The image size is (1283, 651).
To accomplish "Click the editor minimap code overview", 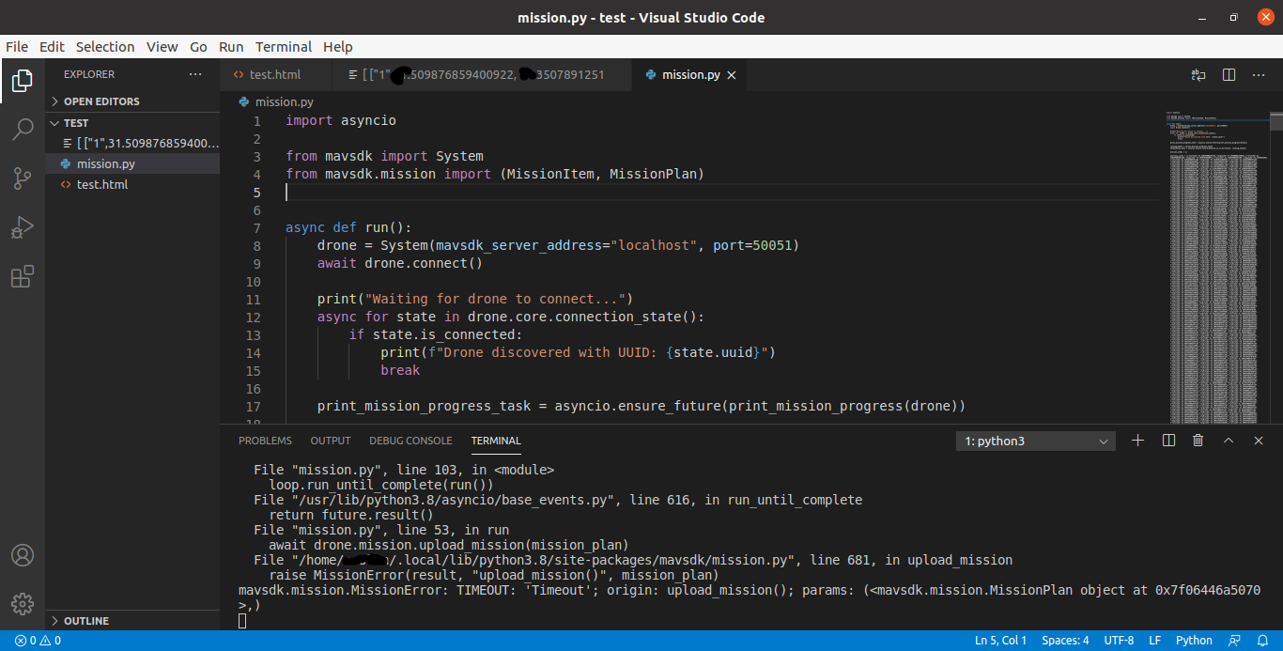I will click(1217, 268).
